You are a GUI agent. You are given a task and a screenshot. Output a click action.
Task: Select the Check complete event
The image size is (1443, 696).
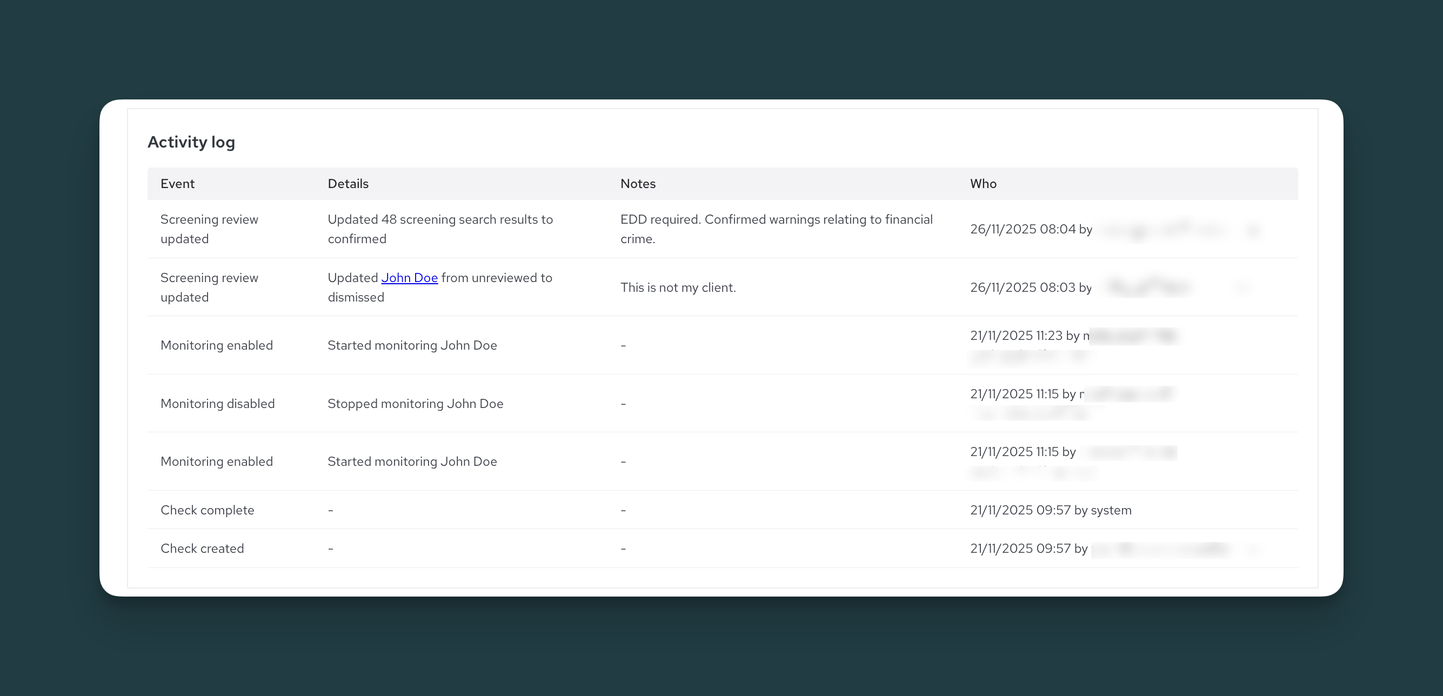[x=208, y=510]
